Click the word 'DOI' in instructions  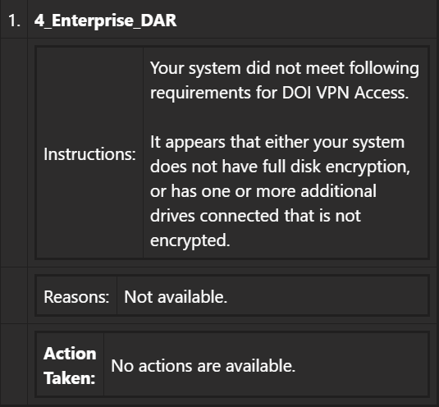coord(297,93)
